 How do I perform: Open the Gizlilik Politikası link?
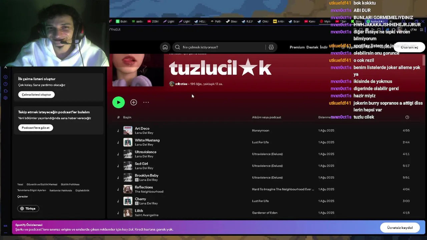click(x=70, y=184)
